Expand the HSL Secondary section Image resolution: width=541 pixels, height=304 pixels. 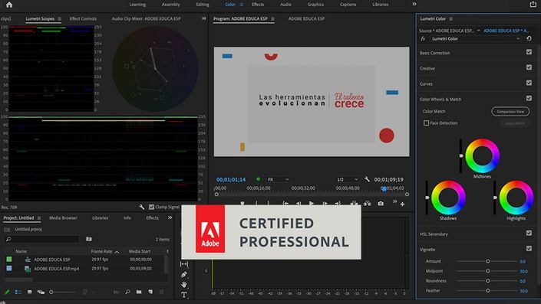(x=434, y=234)
